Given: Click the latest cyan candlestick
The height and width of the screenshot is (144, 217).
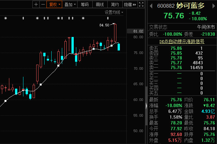Looking at the screenshot, I should [119, 47].
